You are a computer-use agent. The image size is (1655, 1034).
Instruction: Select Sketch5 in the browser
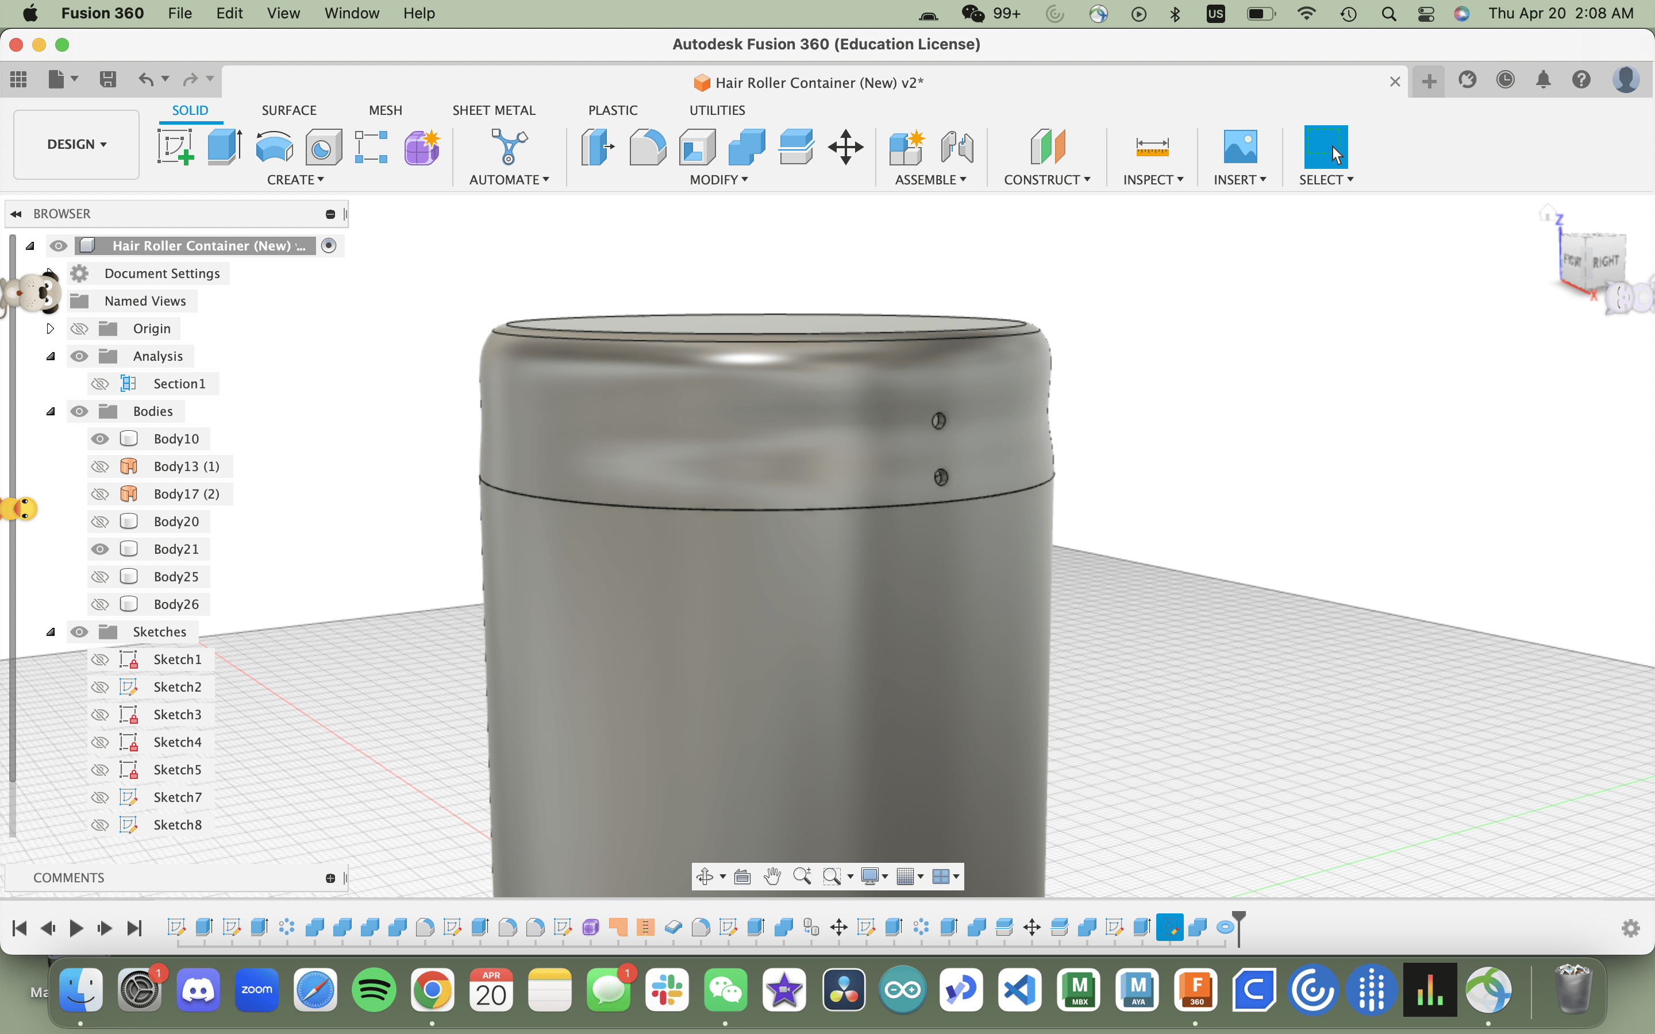point(178,769)
